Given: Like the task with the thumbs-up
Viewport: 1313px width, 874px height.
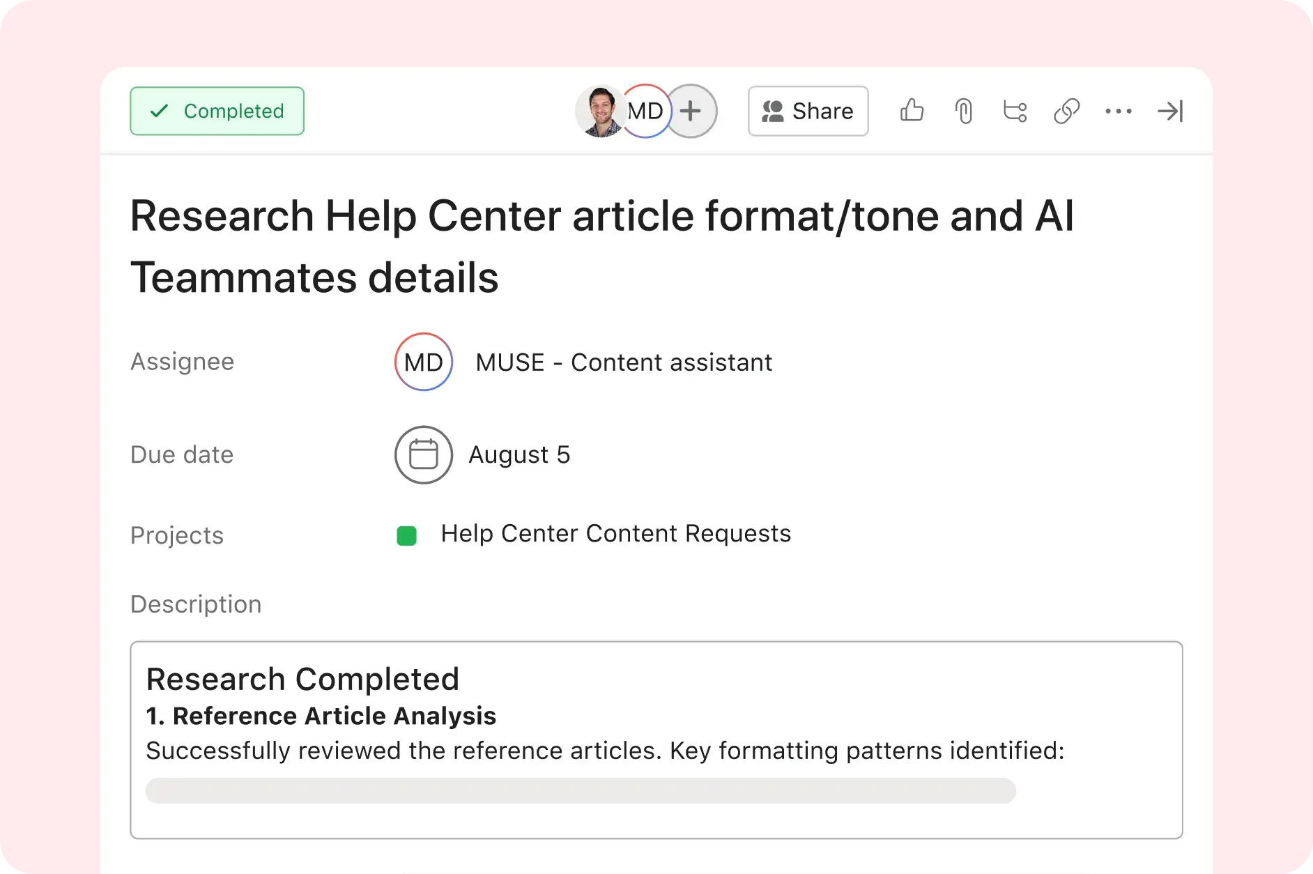Looking at the screenshot, I should [912, 111].
